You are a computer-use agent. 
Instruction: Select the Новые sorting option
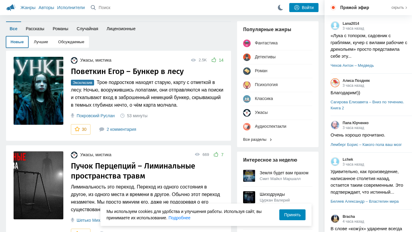coord(17,42)
